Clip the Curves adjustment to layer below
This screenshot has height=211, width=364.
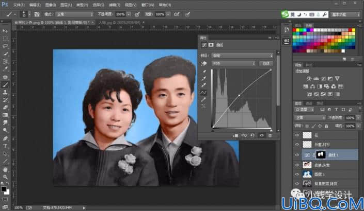click(235, 135)
